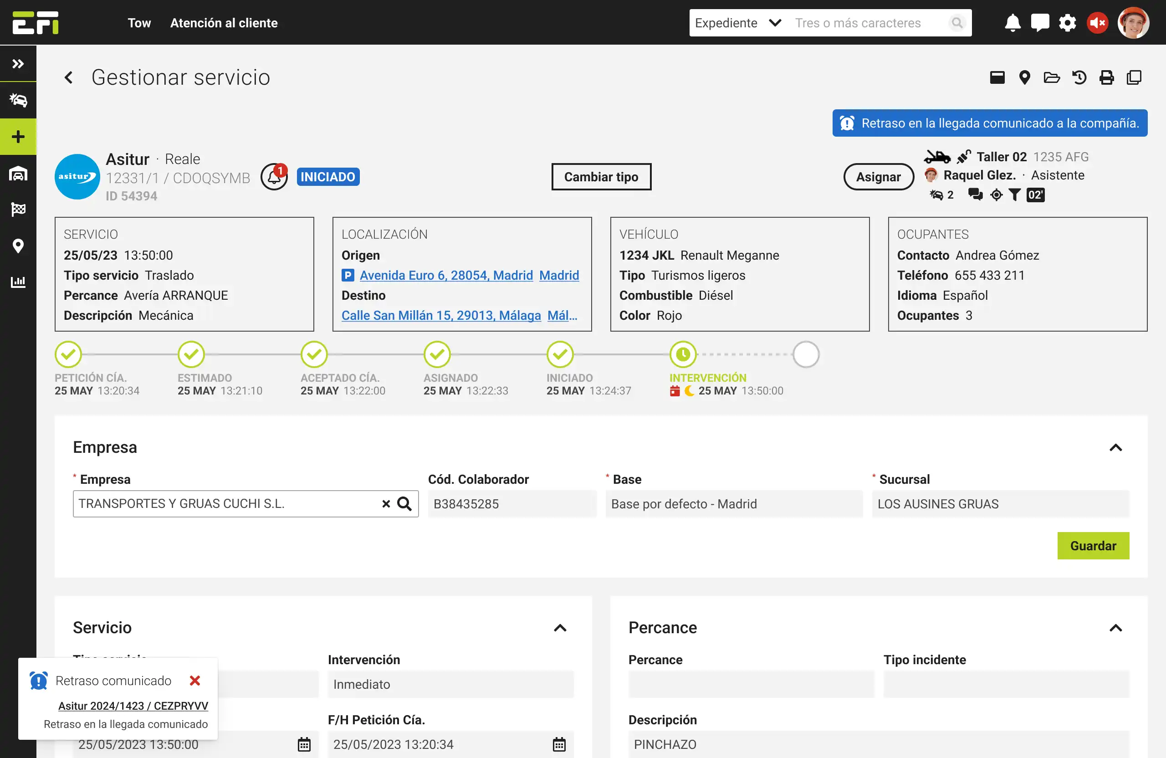Click the green plus new service icon

pos(18,137)
